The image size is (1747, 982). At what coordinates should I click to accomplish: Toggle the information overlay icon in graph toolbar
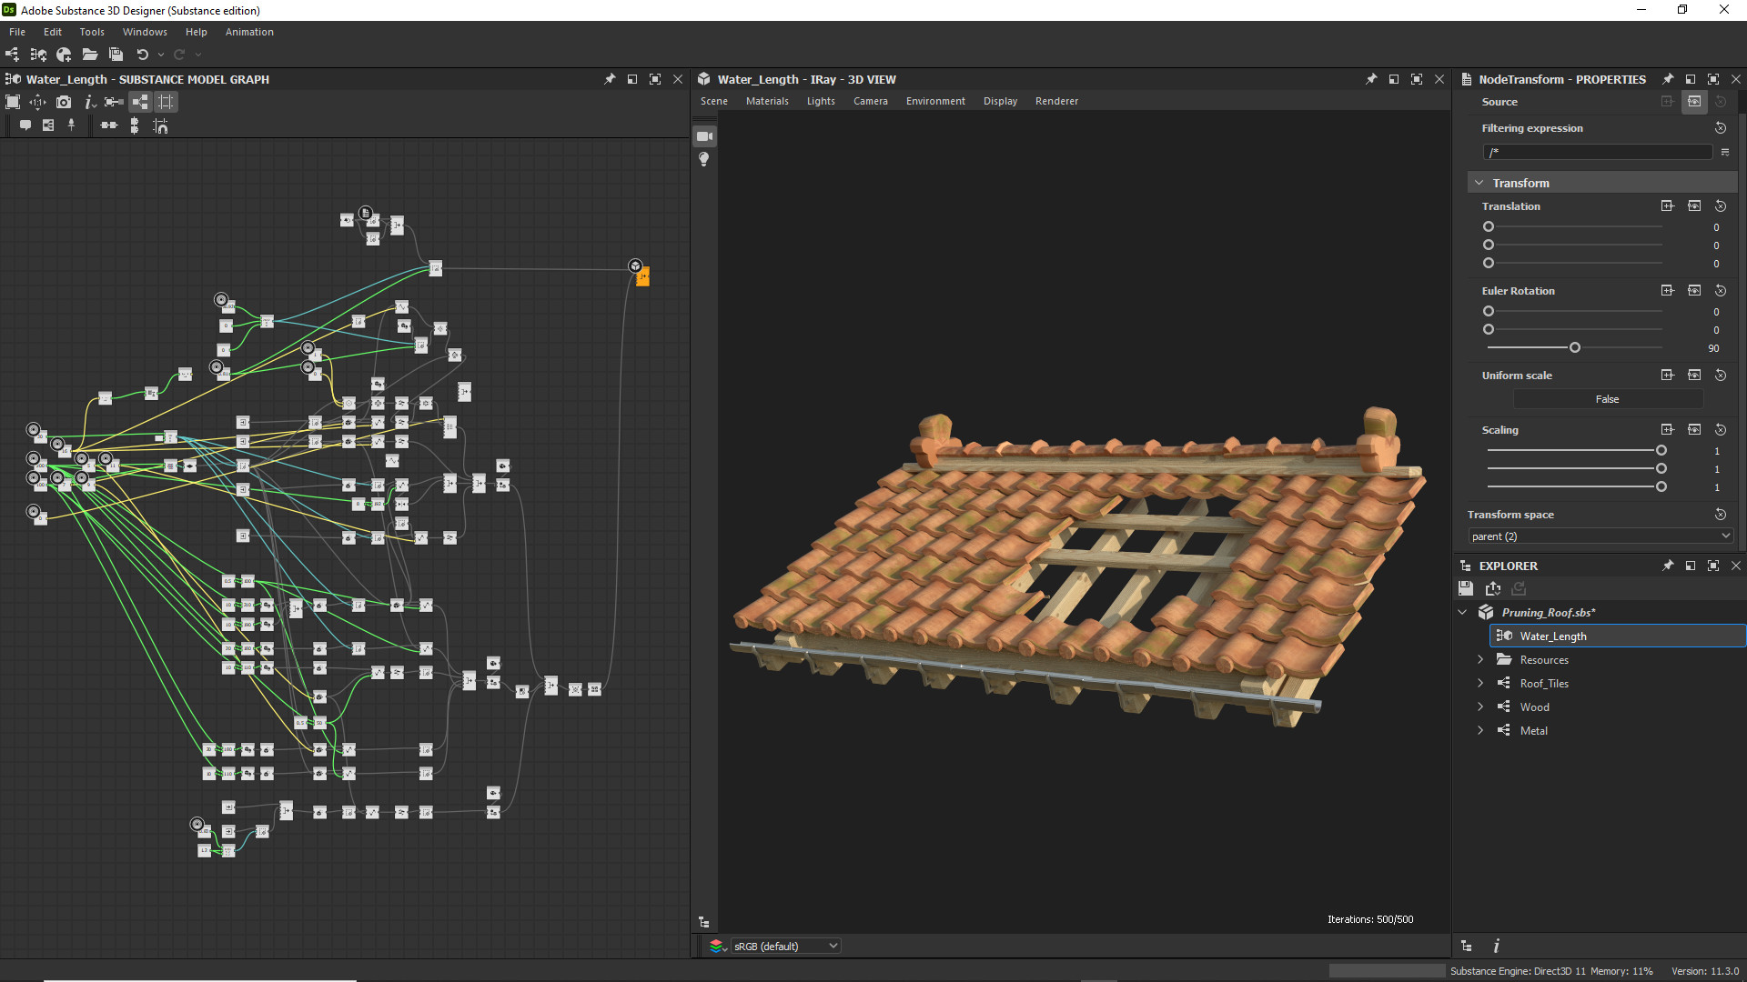point(88,102)
